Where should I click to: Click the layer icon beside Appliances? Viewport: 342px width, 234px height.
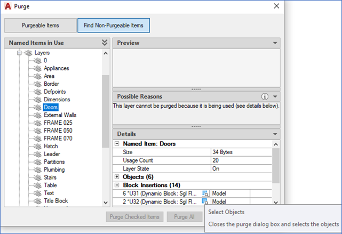(37, 68)
